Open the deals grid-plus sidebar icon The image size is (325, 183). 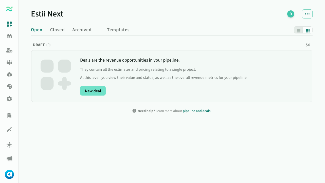9,24
